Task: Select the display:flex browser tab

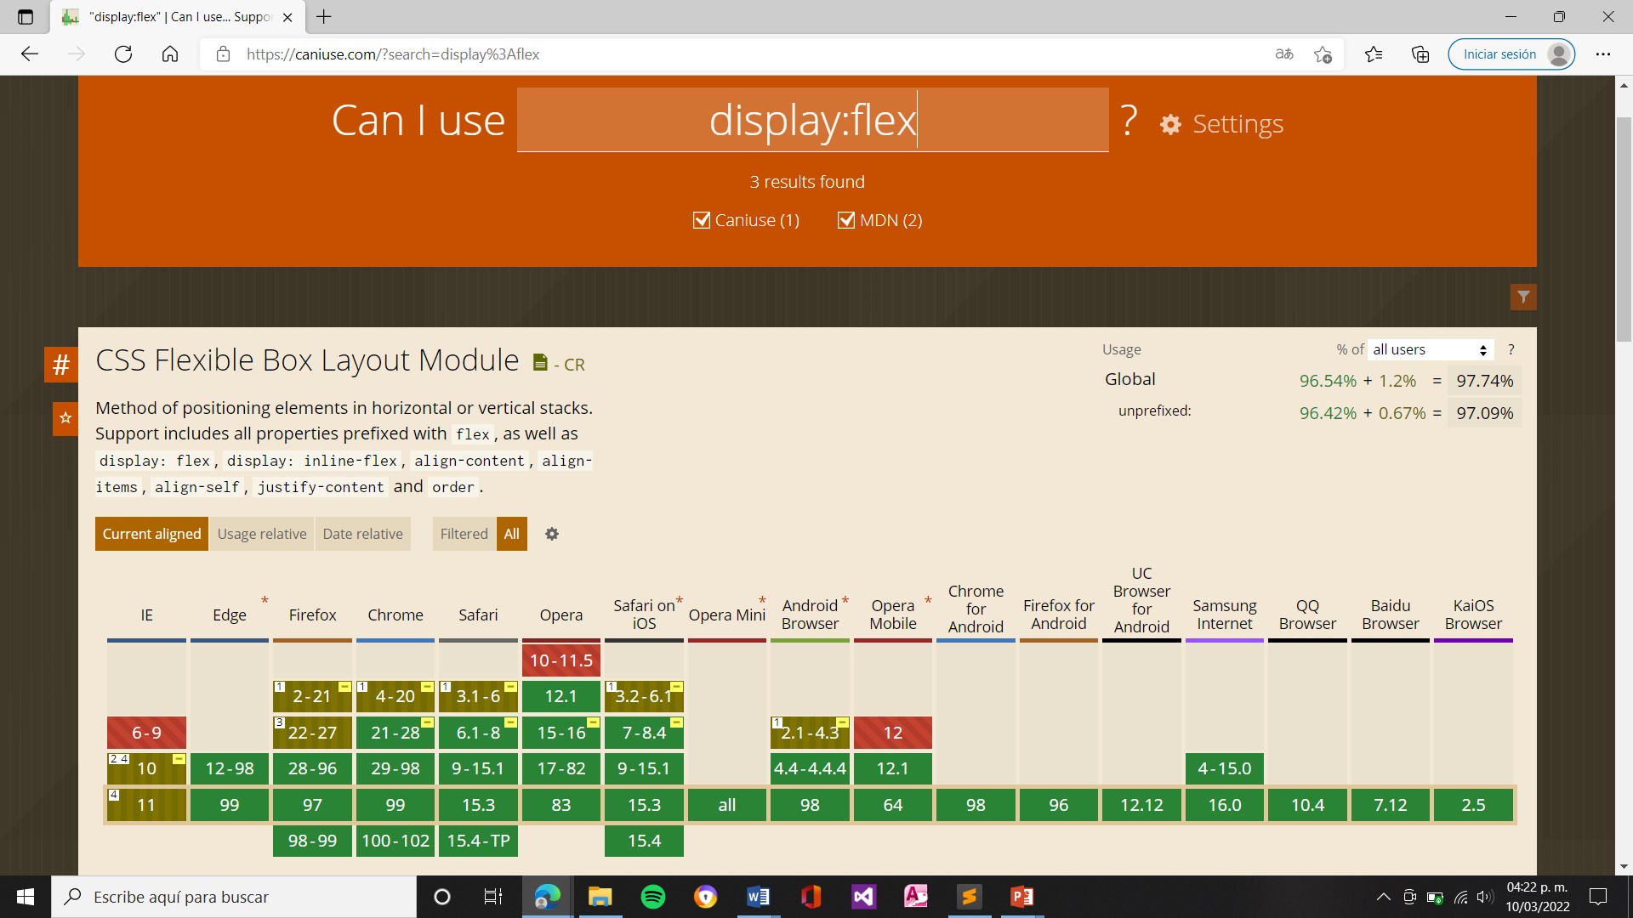Action: coord(177,17)
